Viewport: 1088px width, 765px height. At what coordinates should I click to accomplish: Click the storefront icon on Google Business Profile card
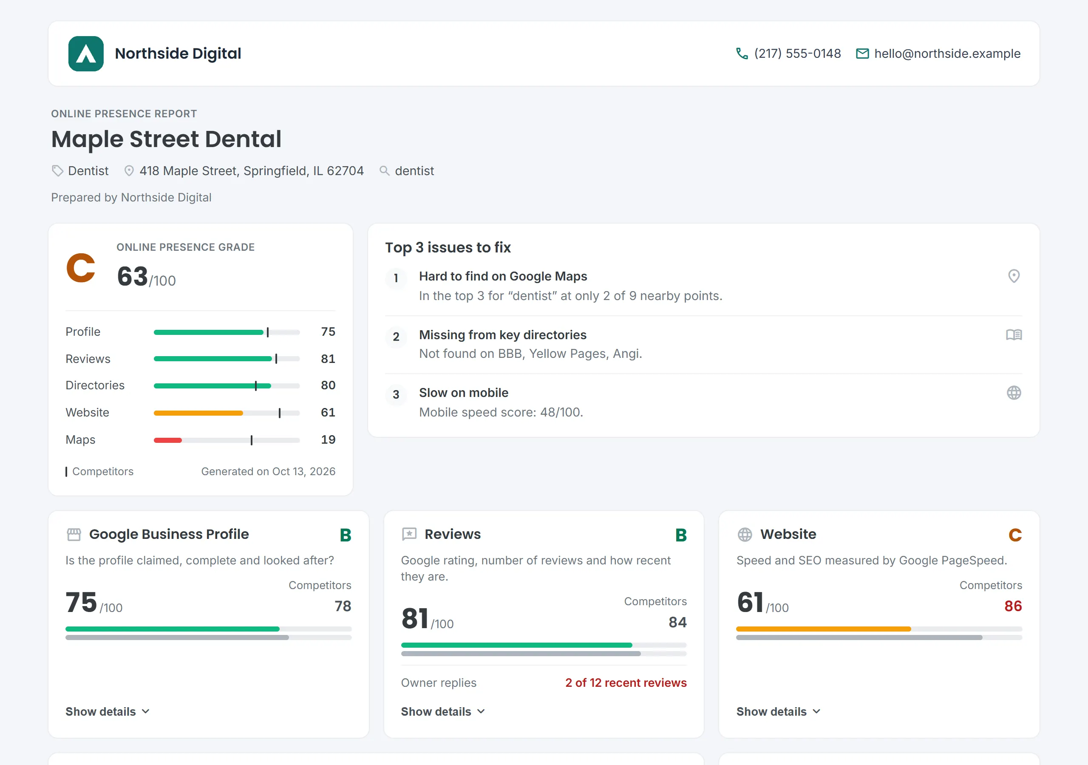coord(74,535)
